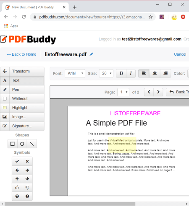The image size is (189, 206).
Task: Select the Pen tool
Action: coord(22,90)
